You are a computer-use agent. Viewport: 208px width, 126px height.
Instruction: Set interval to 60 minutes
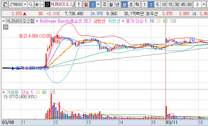(x=189, y=4)
